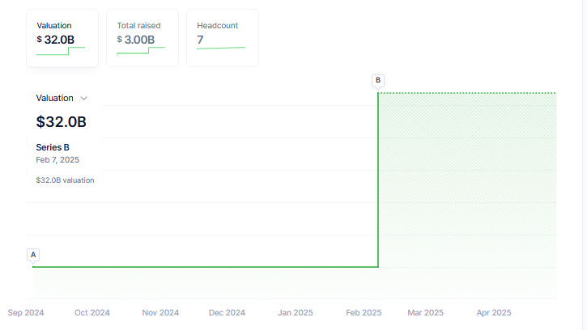Screen dimensions: 587x330
Task: Click the Valuation card sparkline
Action: 61,51
